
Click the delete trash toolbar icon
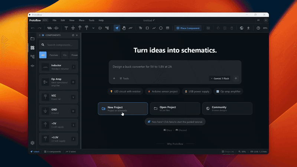[232, 28]
